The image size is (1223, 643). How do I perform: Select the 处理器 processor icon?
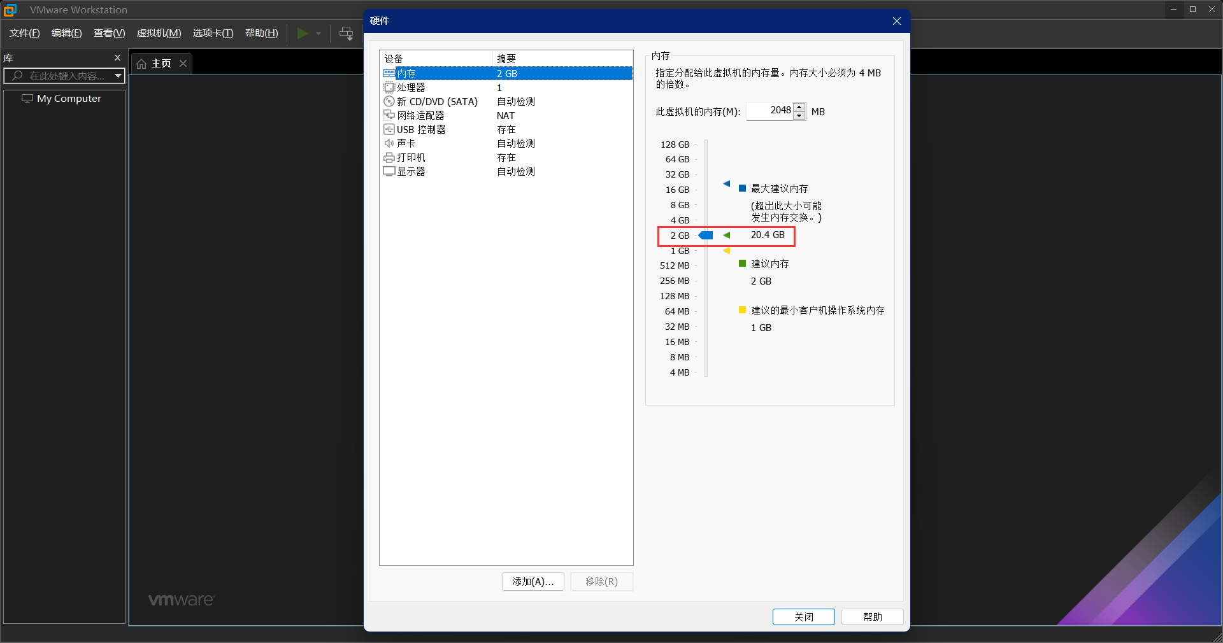[x=389, y=88]
